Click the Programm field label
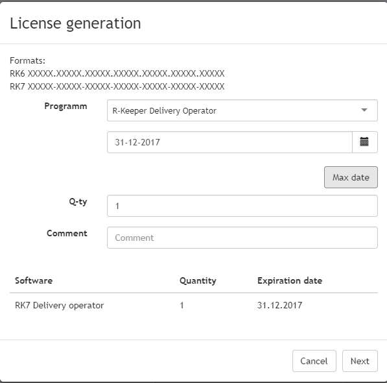 (x=65, y=106)
